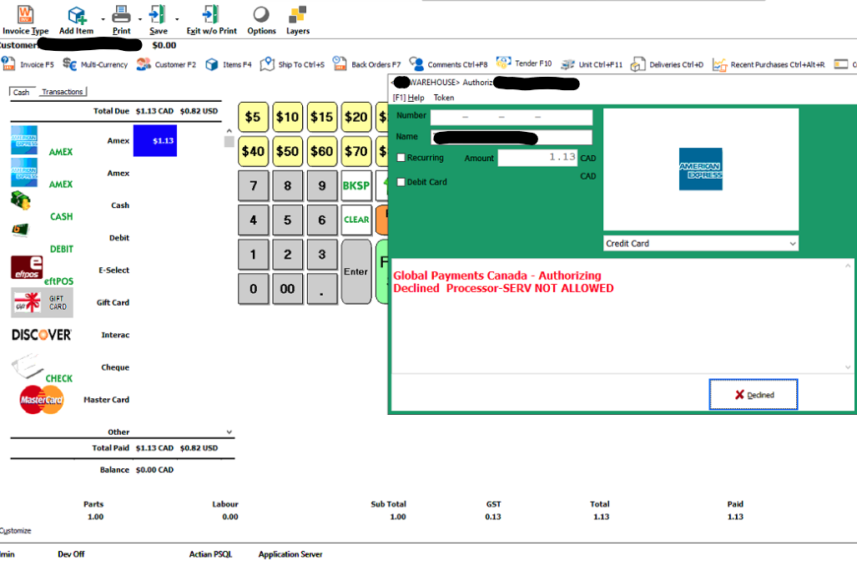The width and height of the screenshot is (857, 561).
Task: Check the Debit Card checkbox
Action: pos(401,182)
